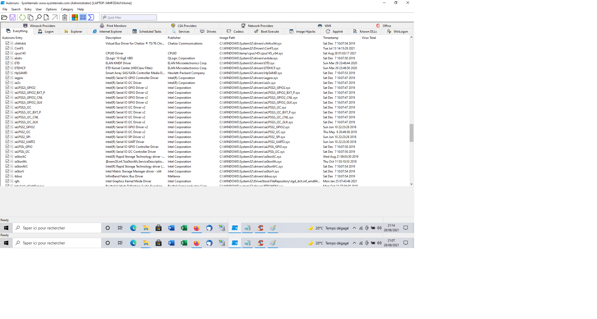The width and height of the screenshot is (597, 319).
Task: Uncheck the iaLPSS2i_GPIO2_CNL checkbox
Action: click(8, 97)
